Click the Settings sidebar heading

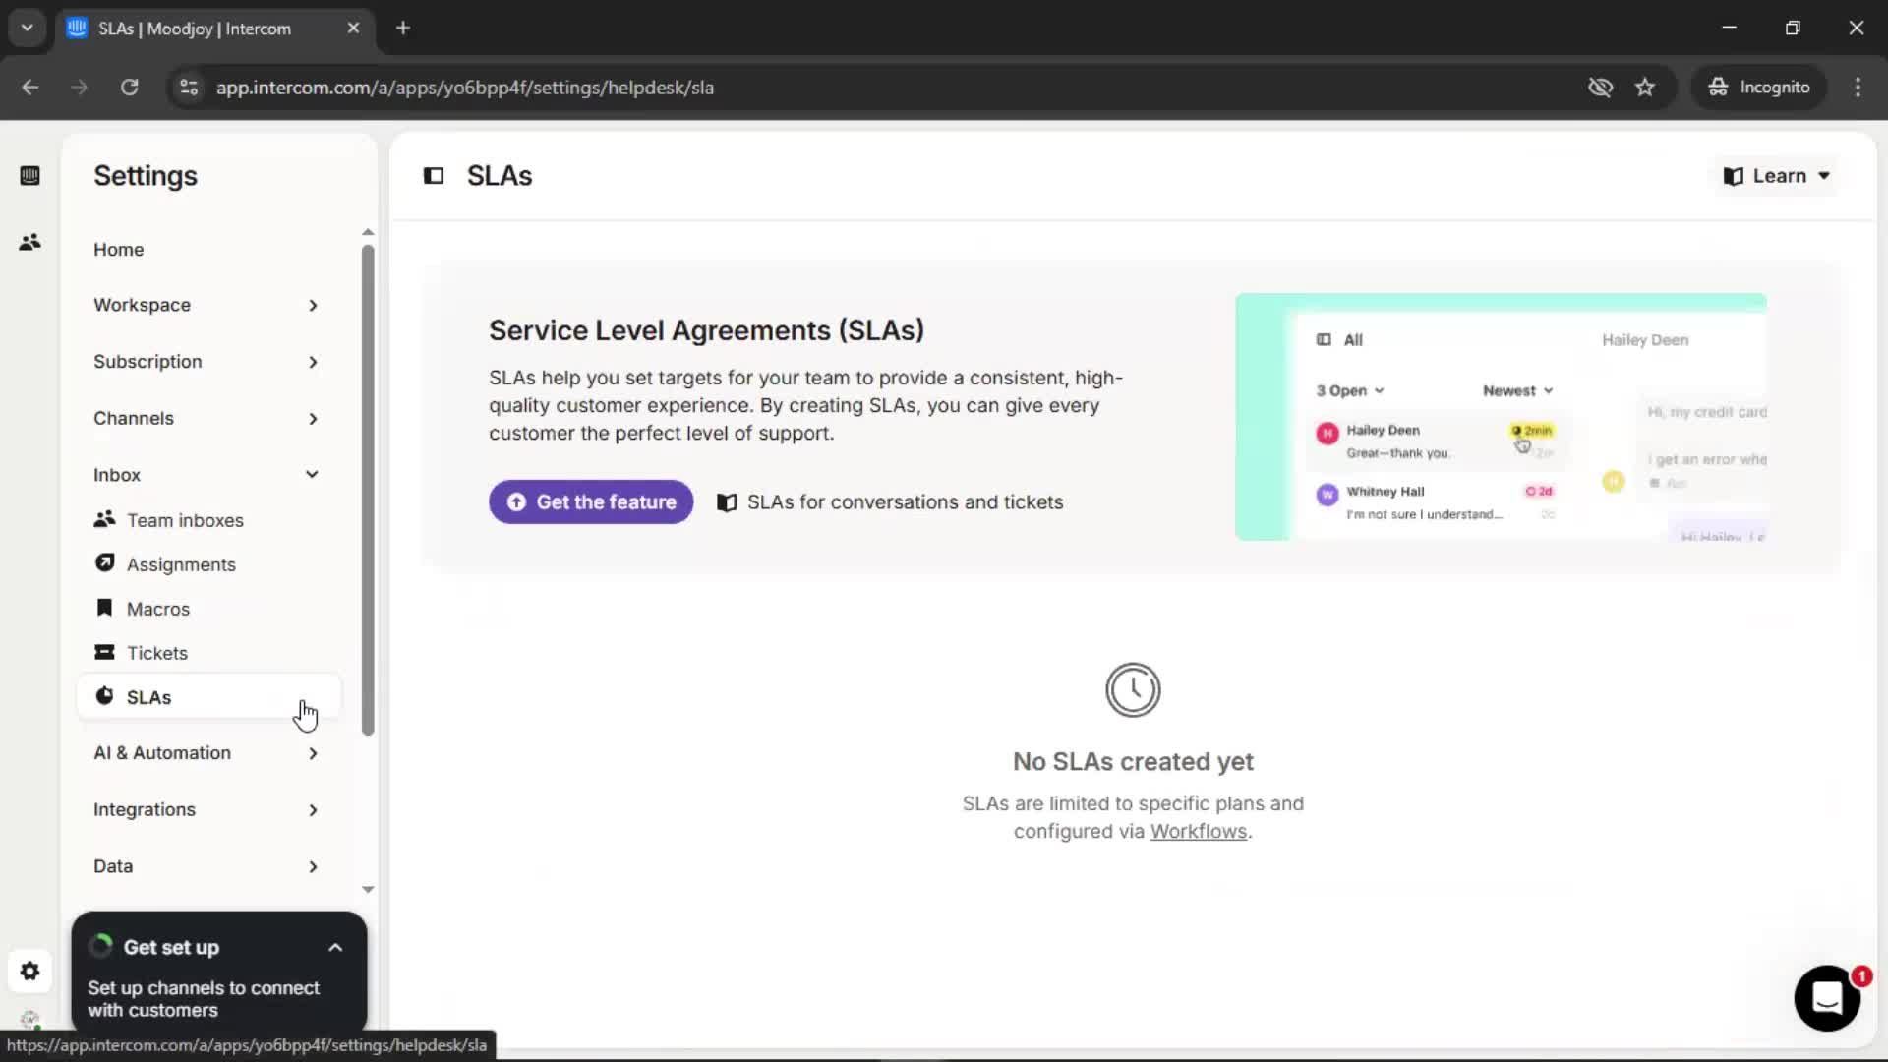click(146, 176)
